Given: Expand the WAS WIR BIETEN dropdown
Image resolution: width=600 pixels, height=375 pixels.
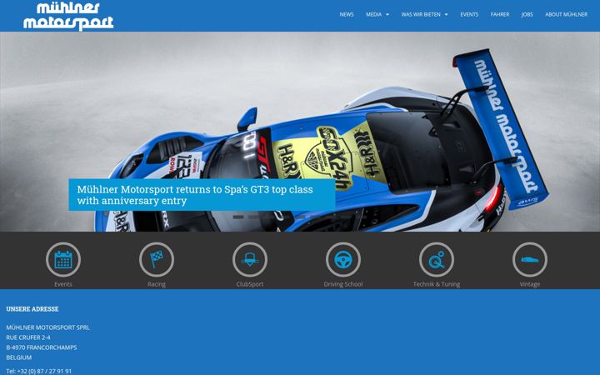Looking at the screenshot, I should pyautogui.click(x=424, y=14).
